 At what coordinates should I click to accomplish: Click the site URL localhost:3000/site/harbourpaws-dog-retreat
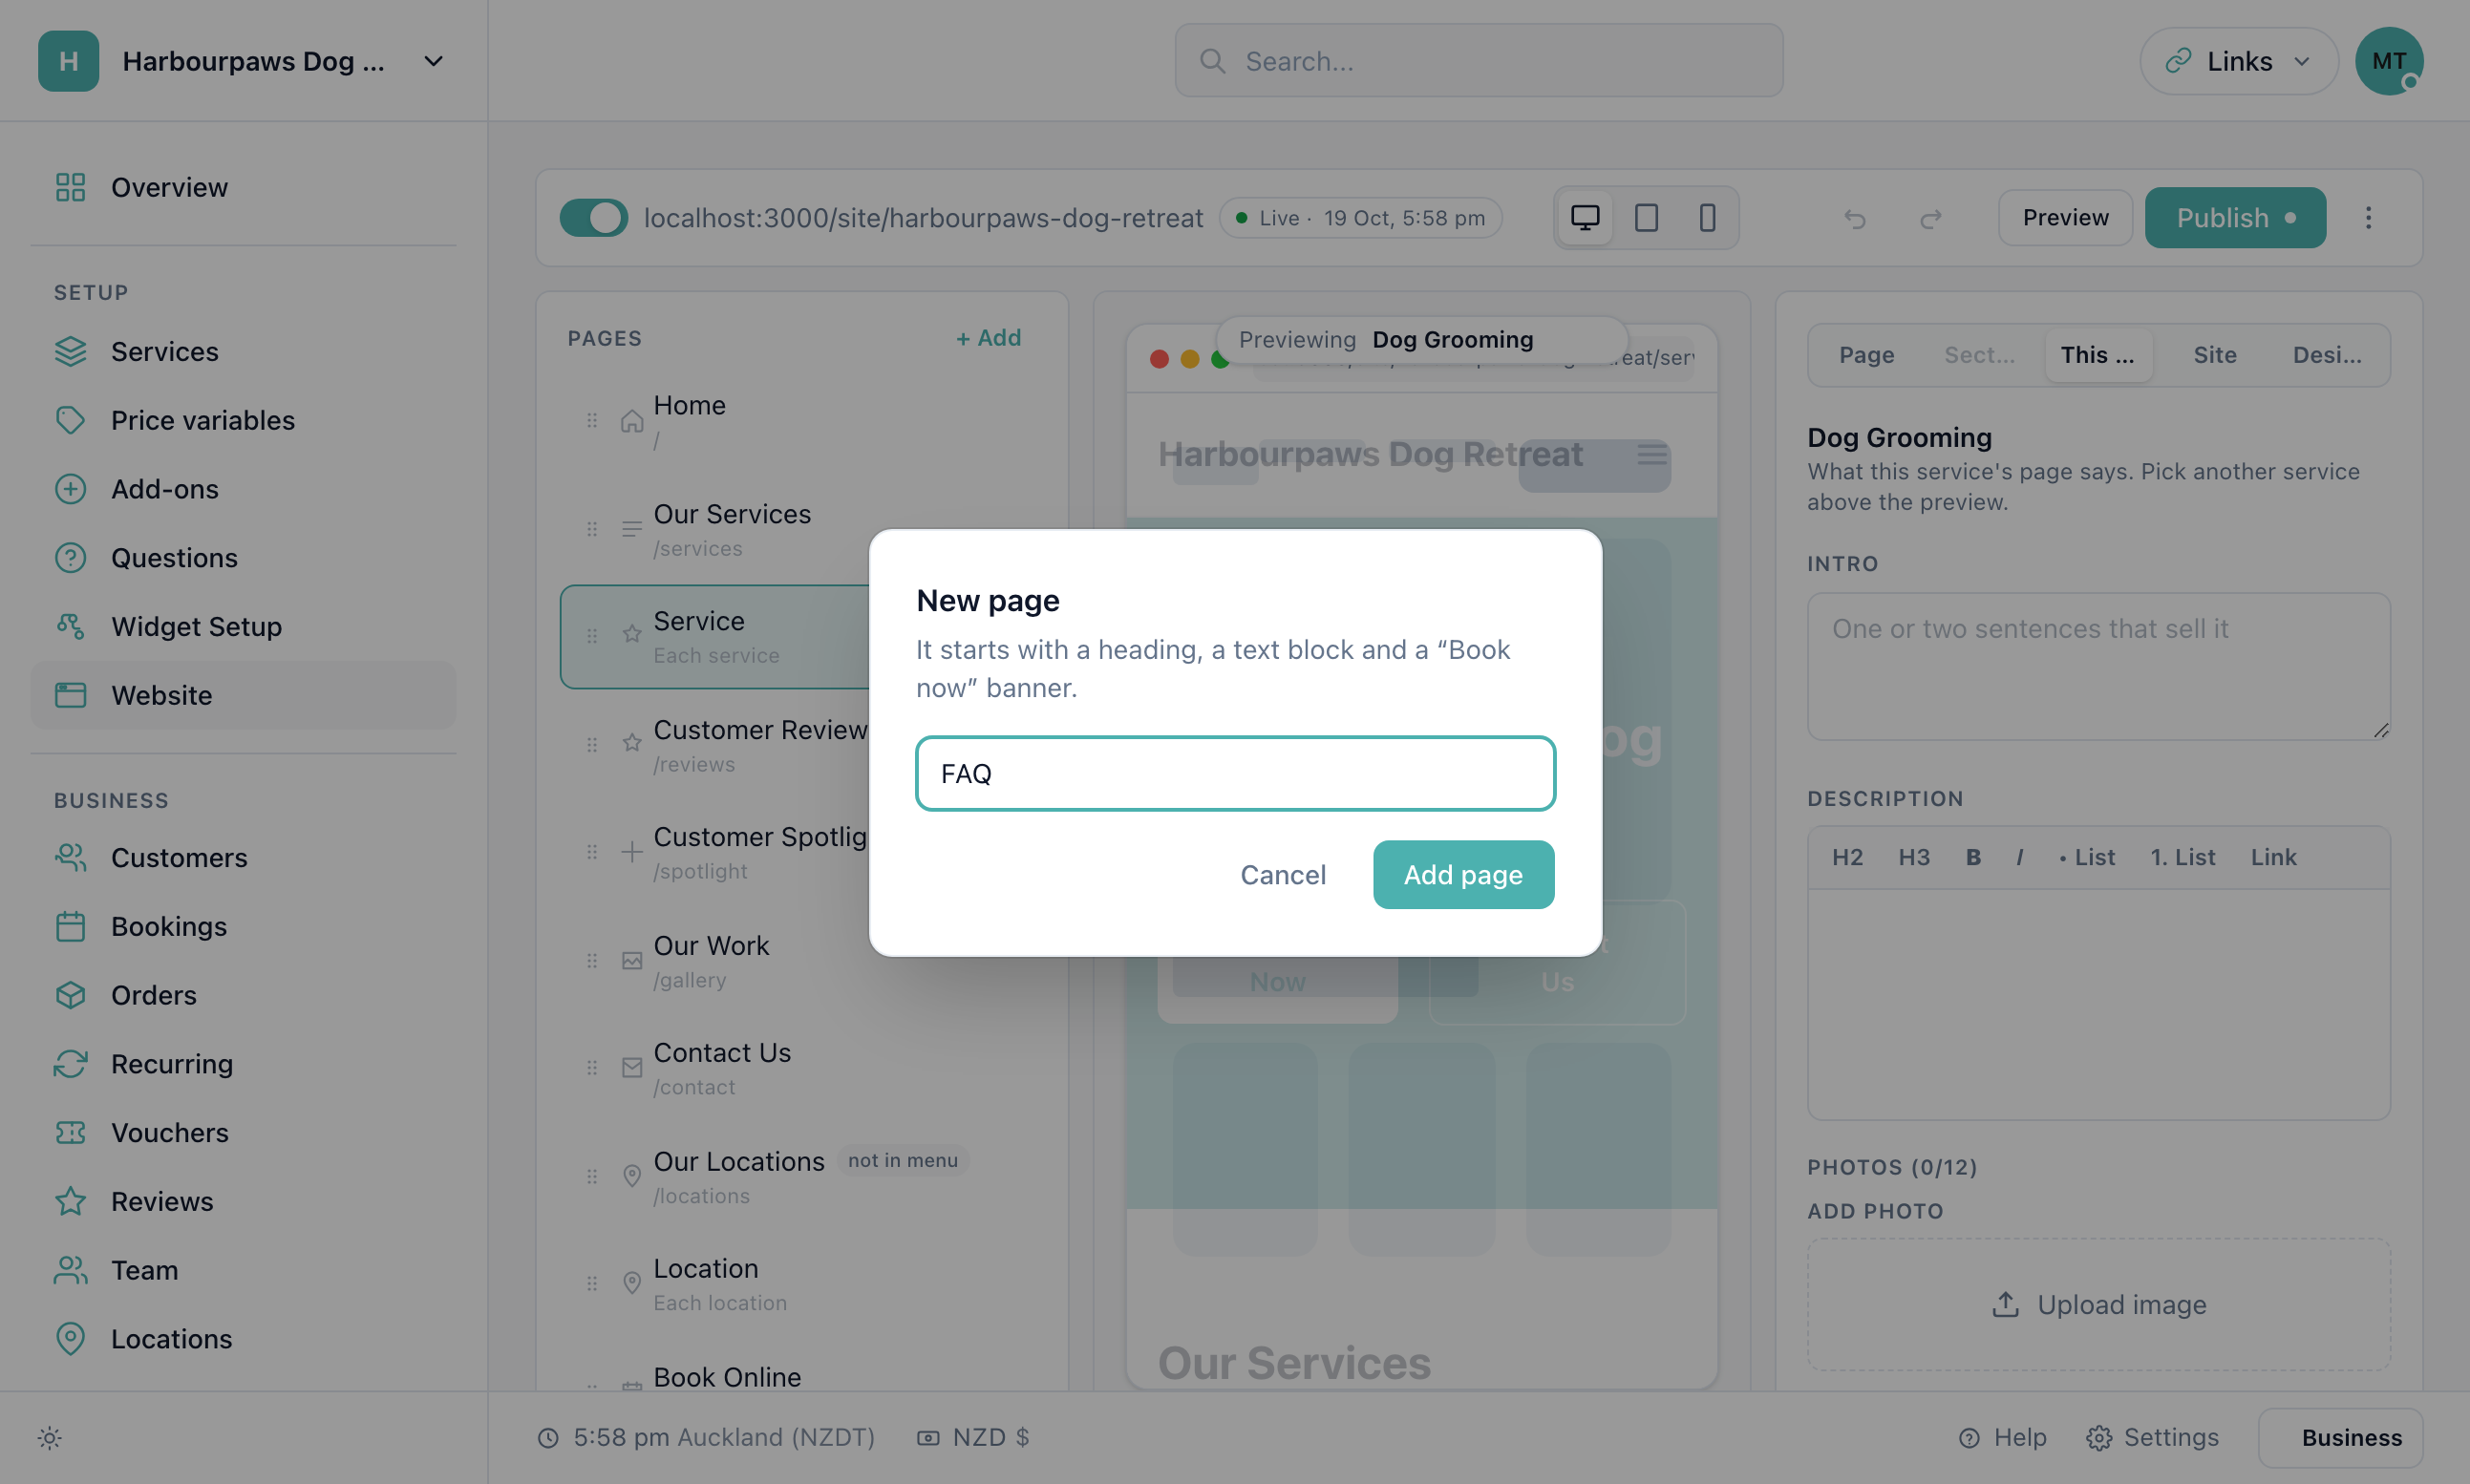point(923,218)
